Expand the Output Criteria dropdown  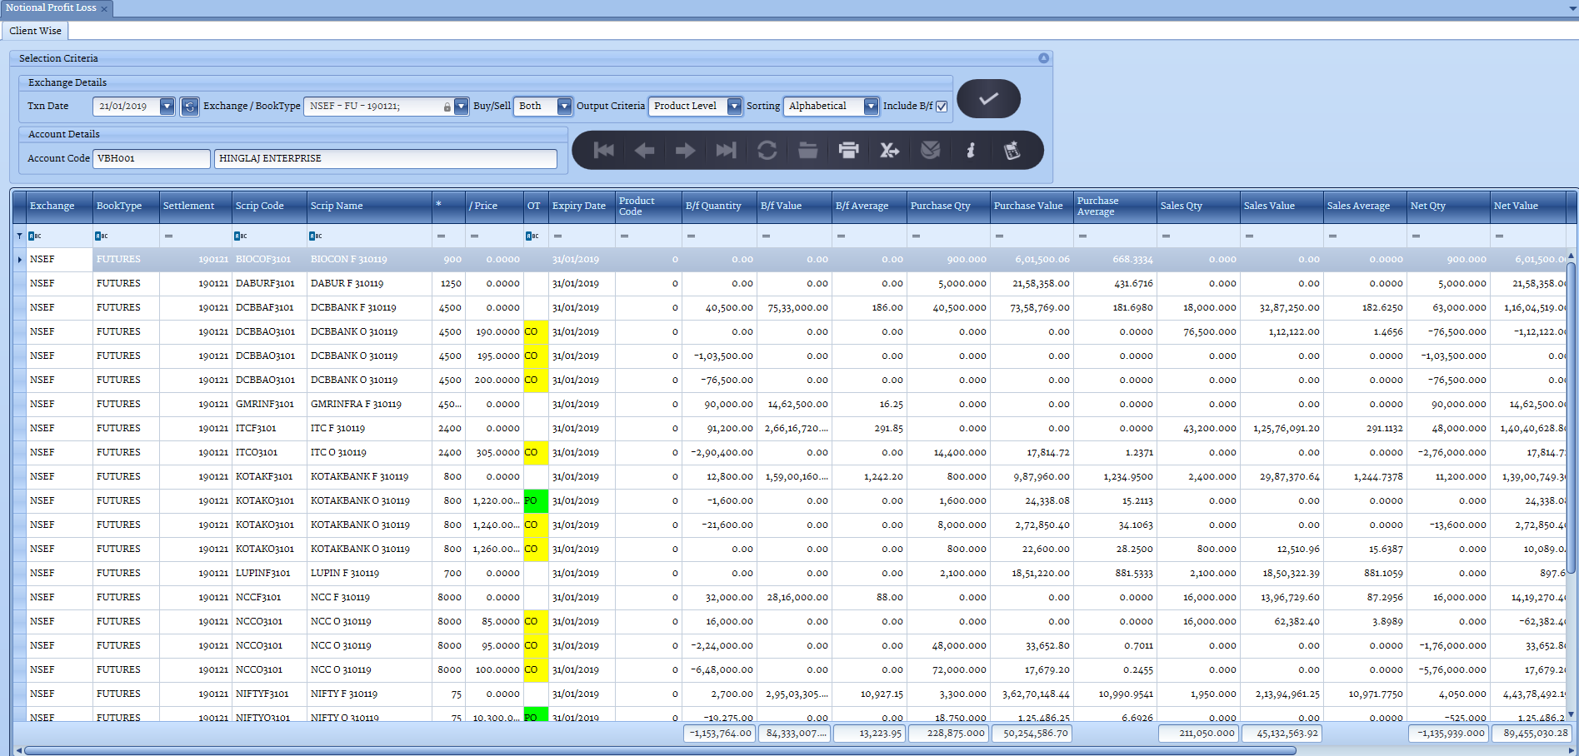734,107
